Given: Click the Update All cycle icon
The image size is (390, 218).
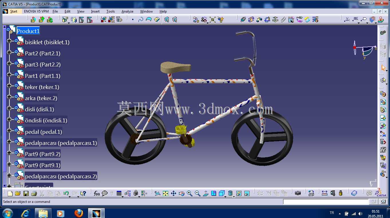Looking at the screenshot, I should [x=307, y=20].
